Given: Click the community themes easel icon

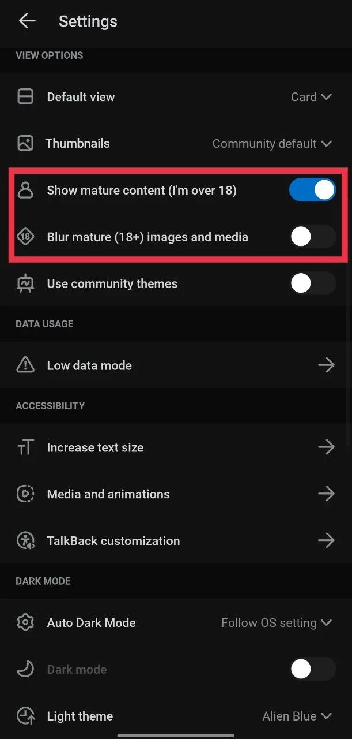Looking at the screenshot, I should [x=25, y=283].
